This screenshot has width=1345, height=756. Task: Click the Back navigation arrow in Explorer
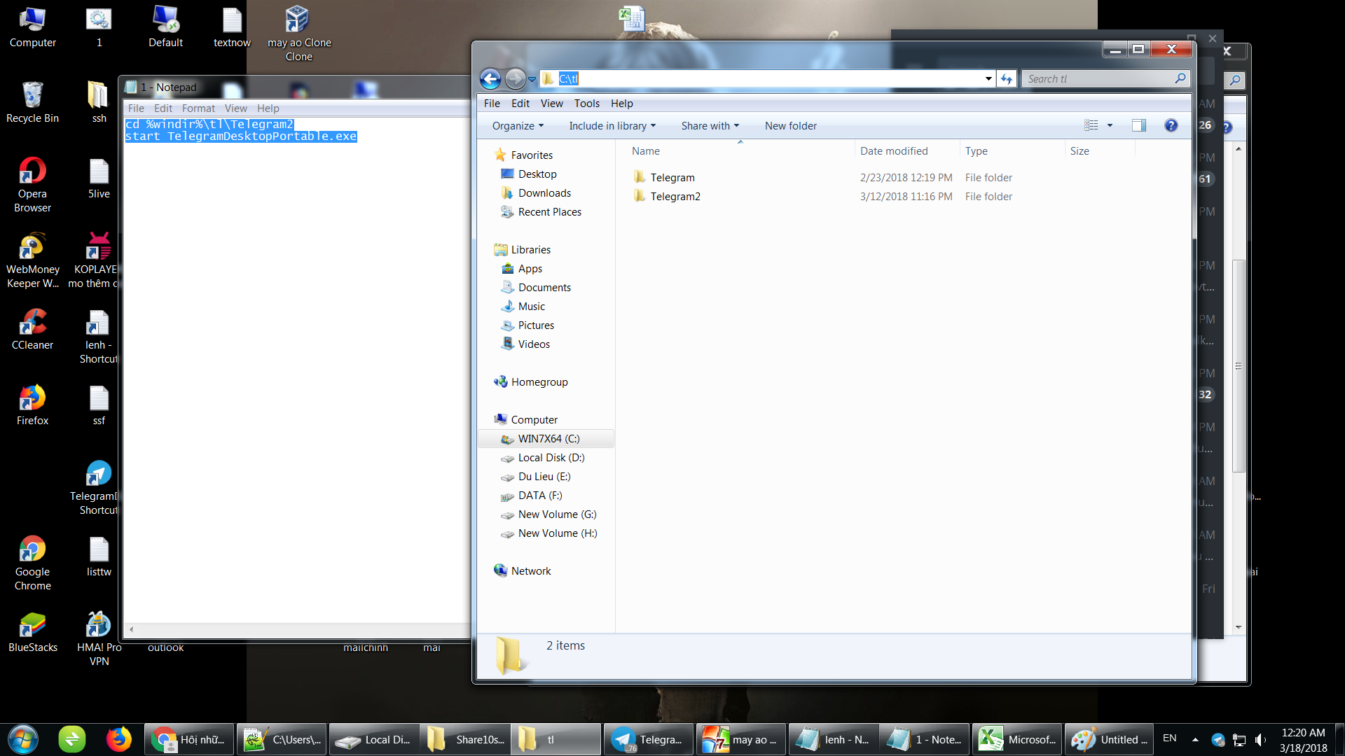point(490,79)
